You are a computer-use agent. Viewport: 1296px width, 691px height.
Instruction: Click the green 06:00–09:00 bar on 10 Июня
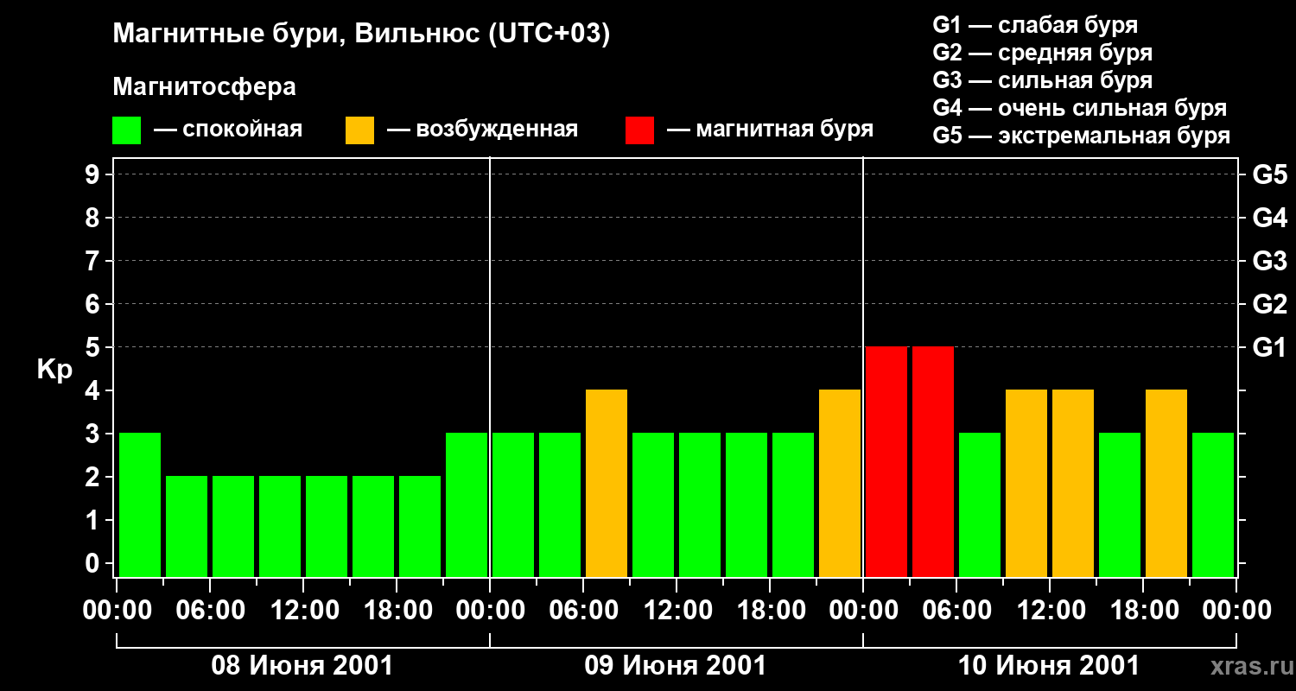point(980,504)
